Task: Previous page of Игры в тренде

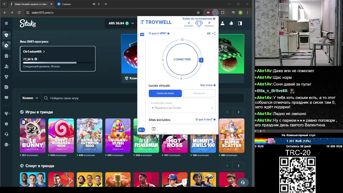Action: 227,112
